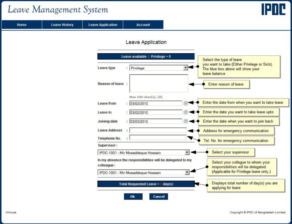Open calendar picker for Joining date

(185, 121)
